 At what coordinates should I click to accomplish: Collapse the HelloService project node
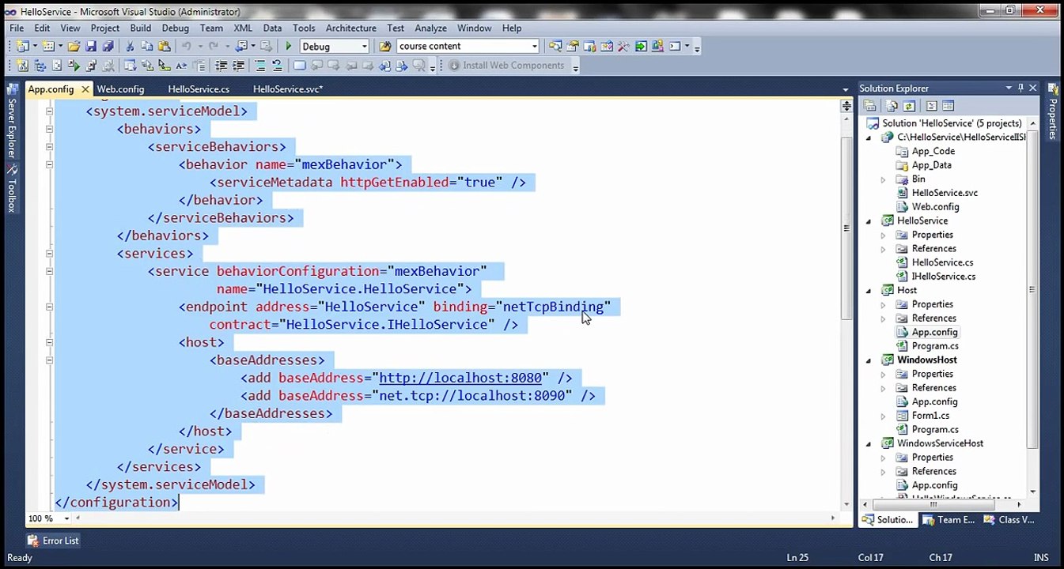869,221
